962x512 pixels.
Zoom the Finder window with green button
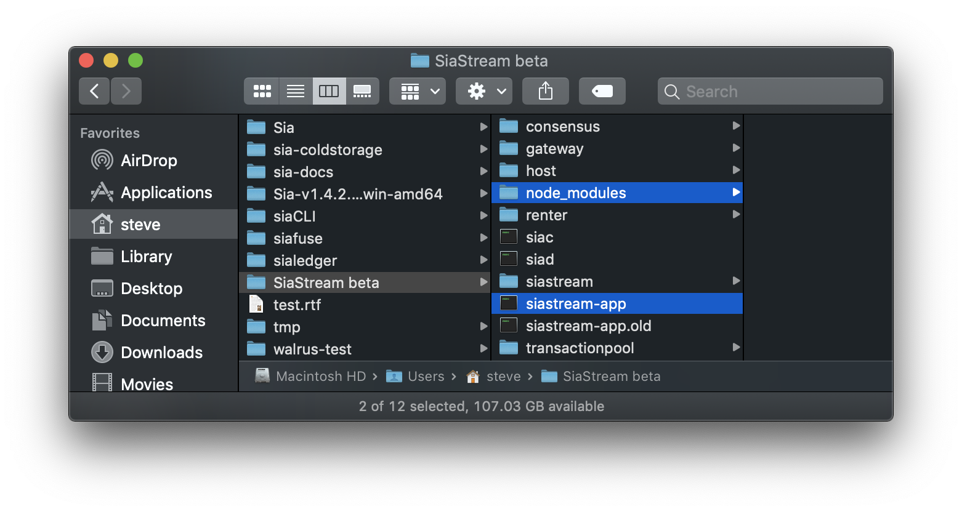135,60
